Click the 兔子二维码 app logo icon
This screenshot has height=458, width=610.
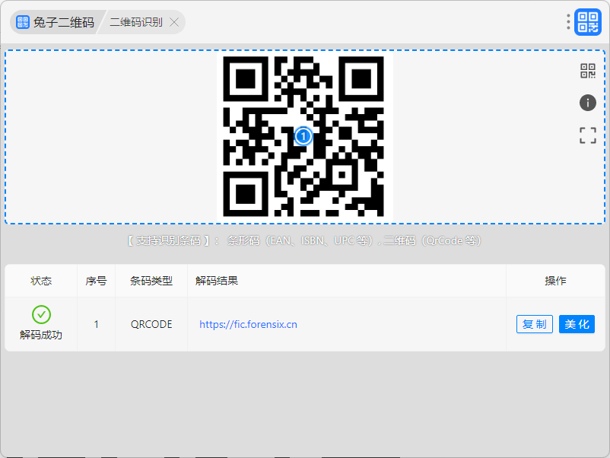(x=23, y=22)
